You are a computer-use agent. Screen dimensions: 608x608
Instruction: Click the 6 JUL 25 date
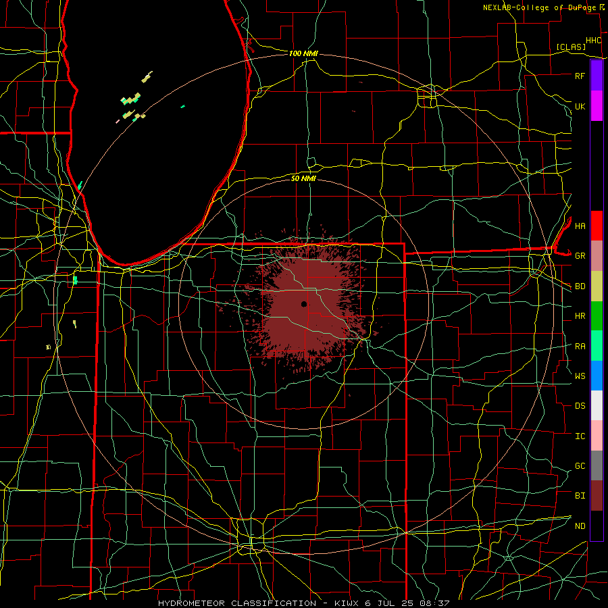[x=391, y=603]
